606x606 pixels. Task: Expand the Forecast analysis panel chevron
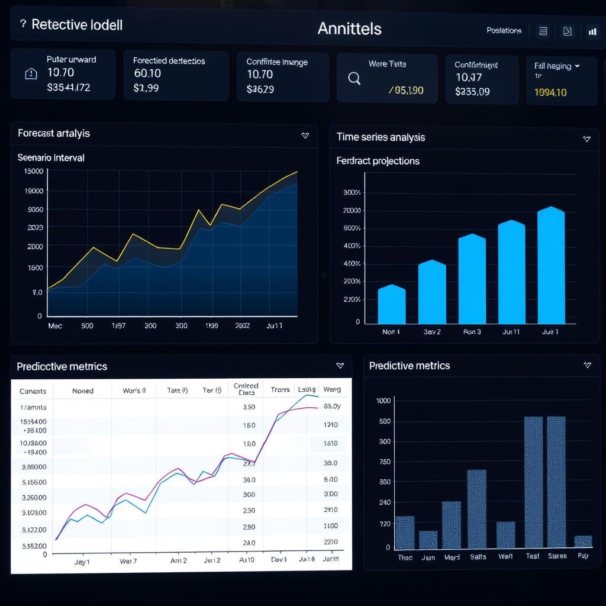tap(305, 136)
